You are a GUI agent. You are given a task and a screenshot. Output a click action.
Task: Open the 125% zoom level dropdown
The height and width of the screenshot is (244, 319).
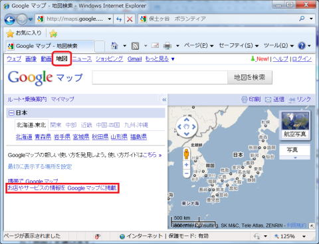pyautogui.click(x=304, y=237)
